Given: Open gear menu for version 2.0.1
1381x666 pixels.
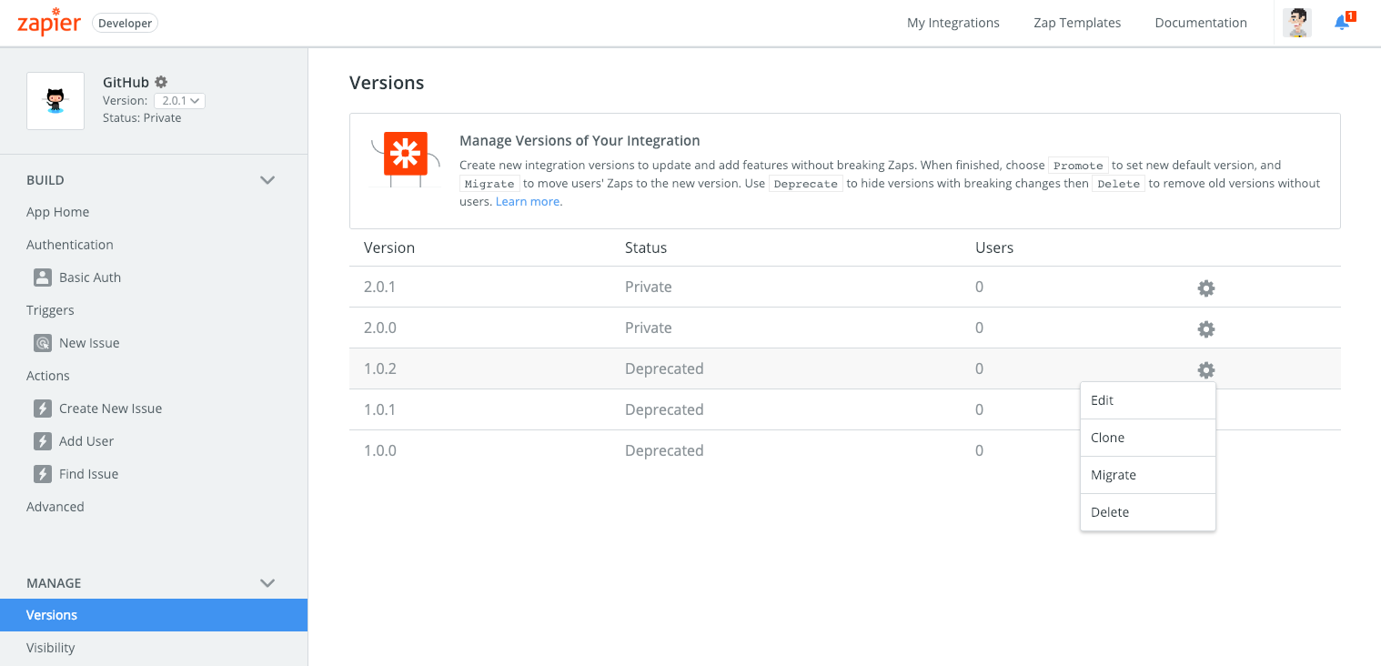Looking at the screenshot, I should 1206,288.
